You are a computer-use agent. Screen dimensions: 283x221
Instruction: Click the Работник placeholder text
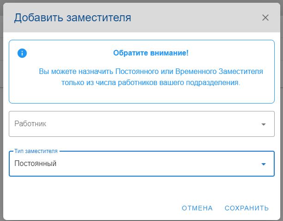[30, 124]
